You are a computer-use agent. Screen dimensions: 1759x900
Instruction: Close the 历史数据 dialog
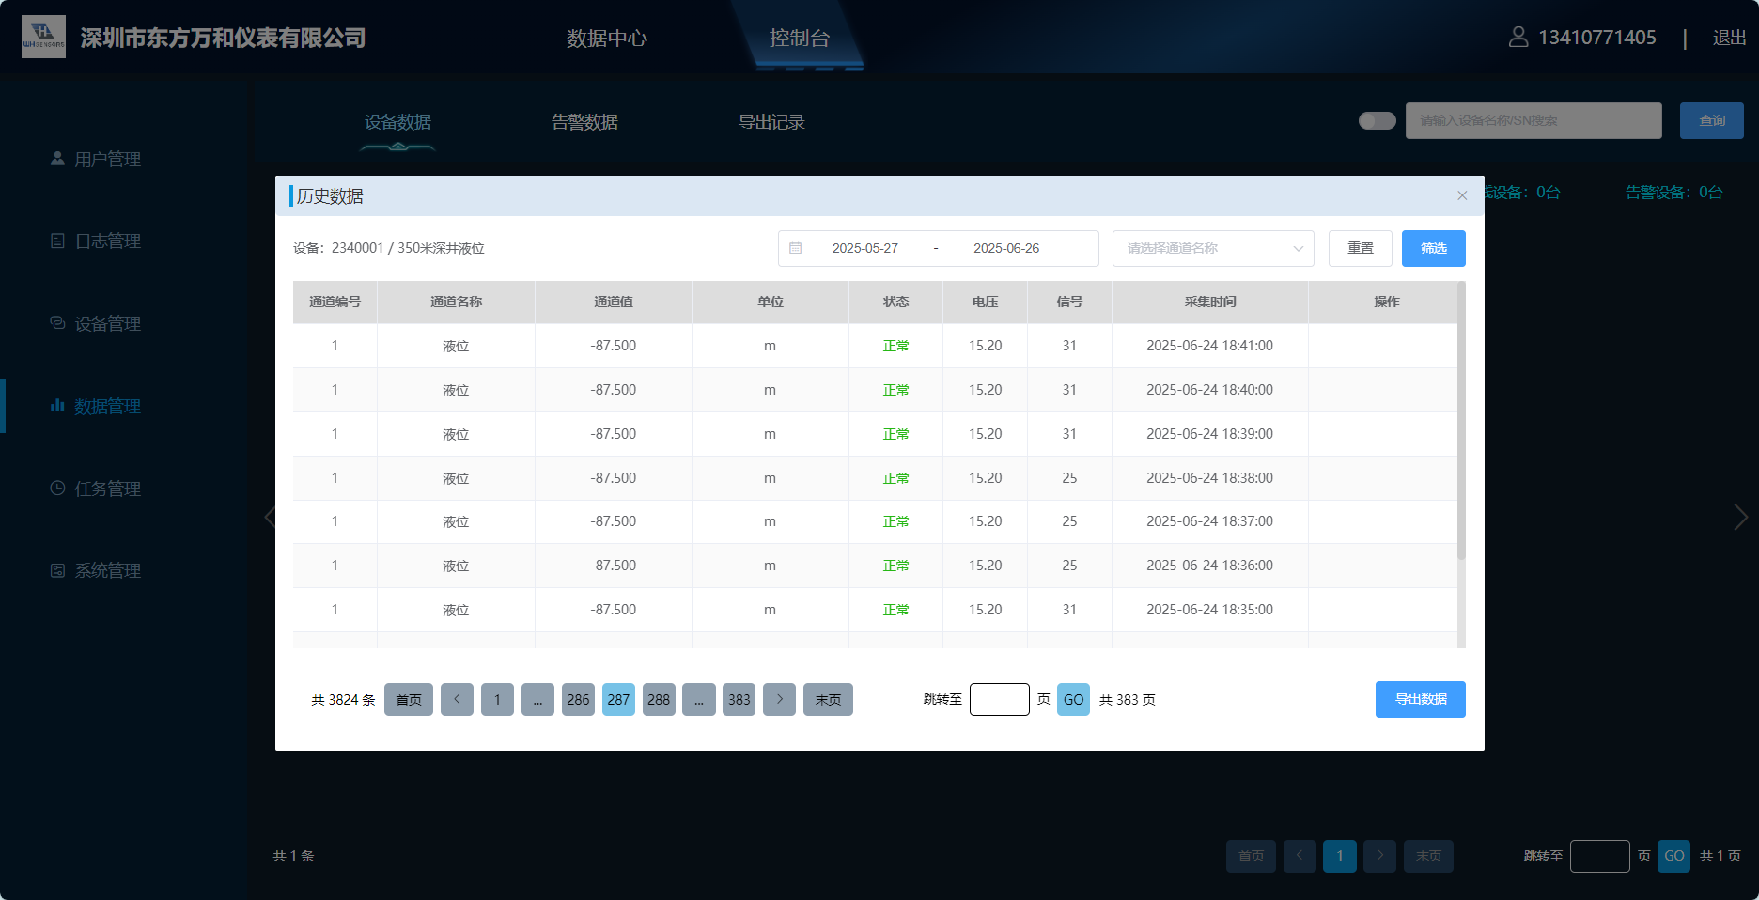1461,195
